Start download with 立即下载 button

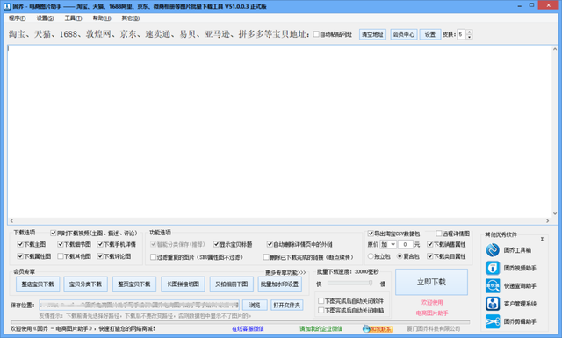pos(431,282)
